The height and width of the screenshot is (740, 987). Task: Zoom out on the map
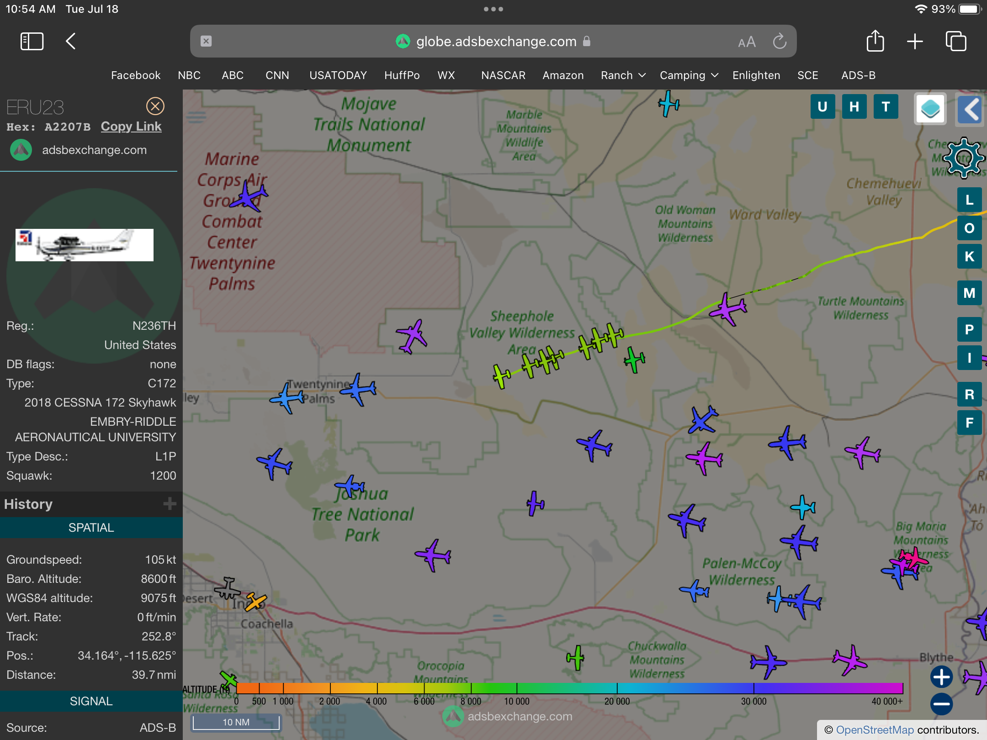click(x=941, y=704)
